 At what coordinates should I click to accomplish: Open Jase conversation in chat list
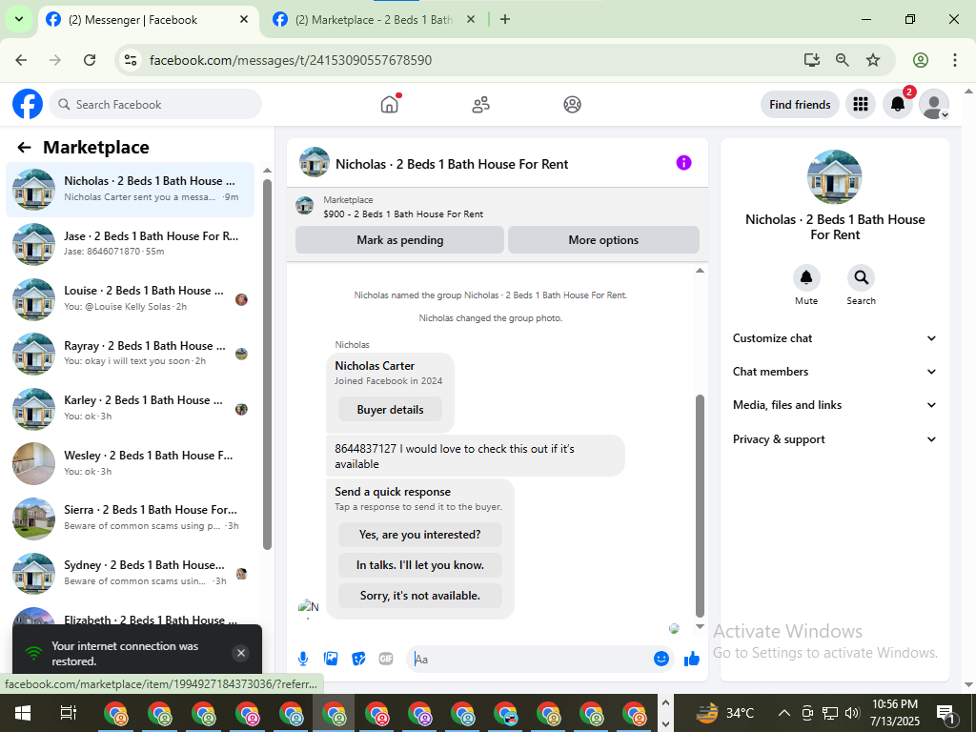pyautogui.click(x=130, y=244)
